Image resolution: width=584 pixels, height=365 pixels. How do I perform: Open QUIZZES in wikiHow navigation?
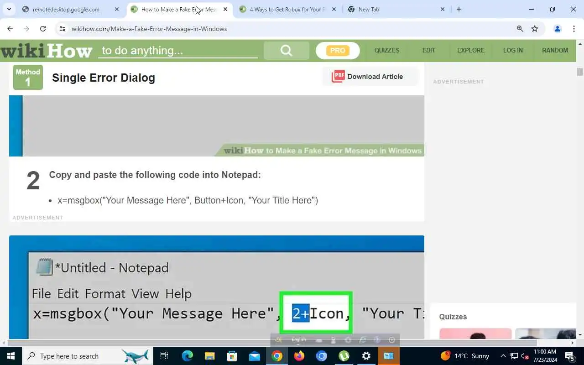[387, 50]
